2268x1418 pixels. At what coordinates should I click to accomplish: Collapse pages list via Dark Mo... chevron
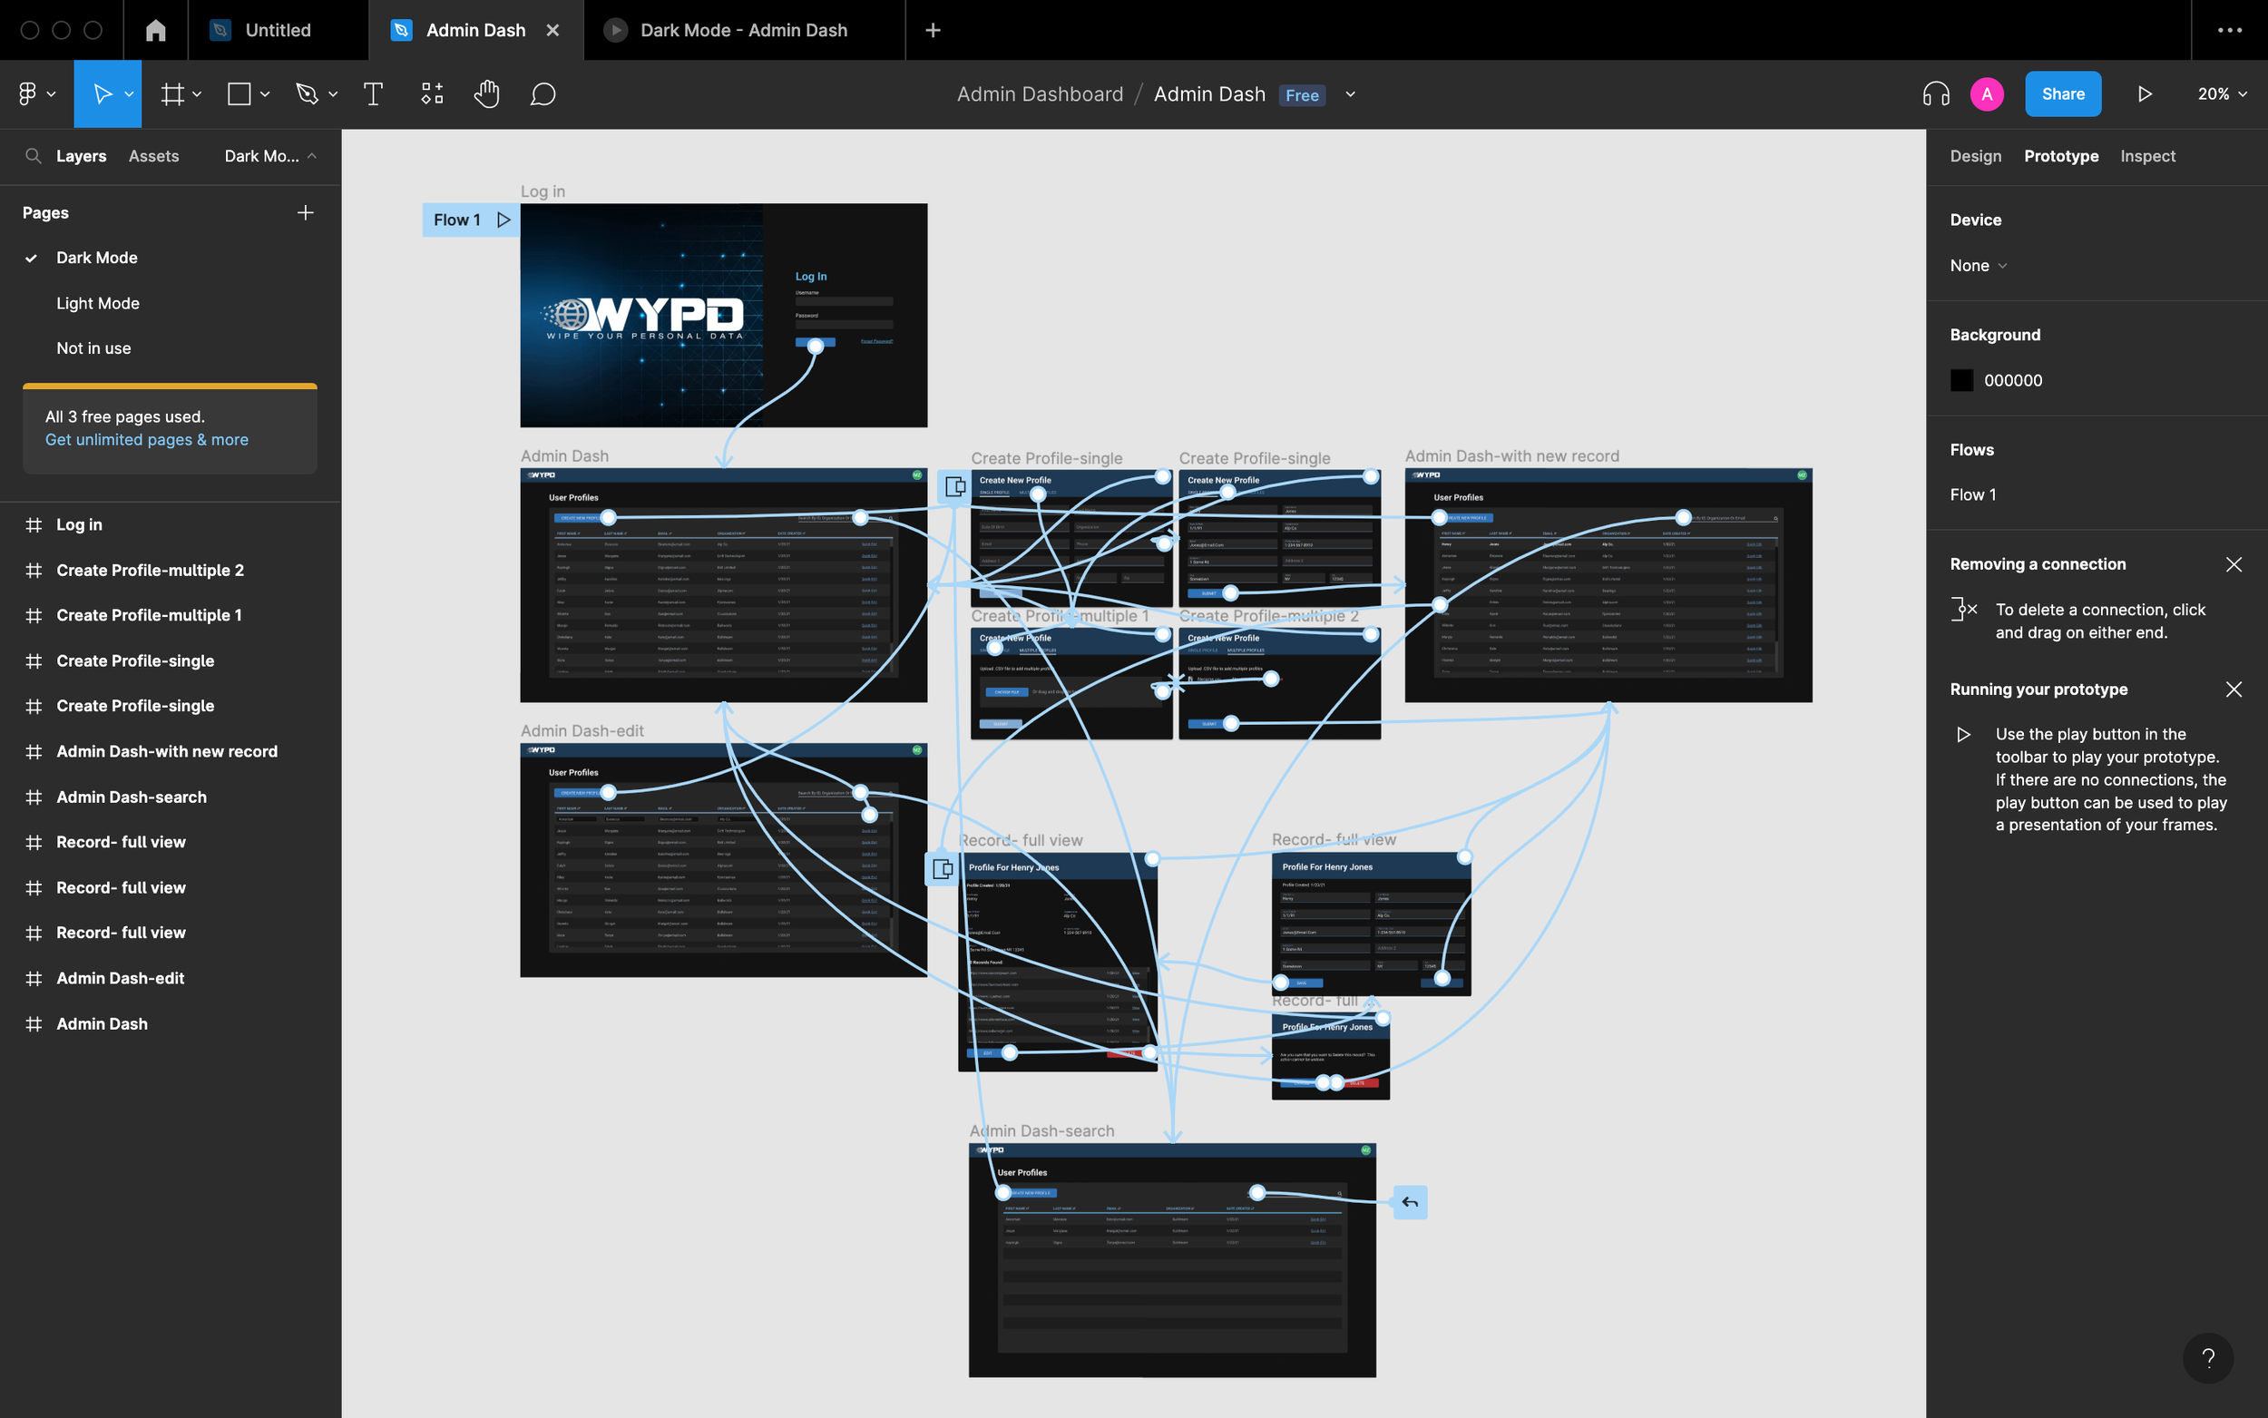(x=312, y=156)
